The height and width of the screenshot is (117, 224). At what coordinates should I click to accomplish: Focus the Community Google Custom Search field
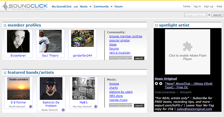point(121,58)
